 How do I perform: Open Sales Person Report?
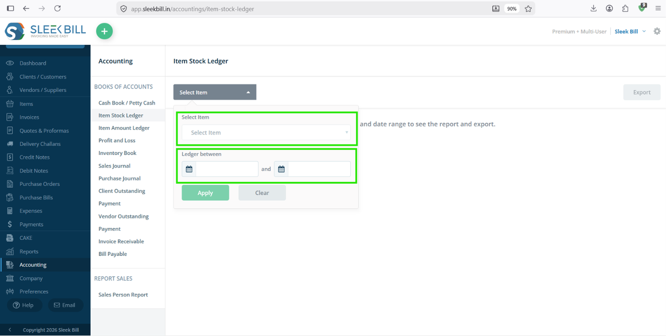123,294
